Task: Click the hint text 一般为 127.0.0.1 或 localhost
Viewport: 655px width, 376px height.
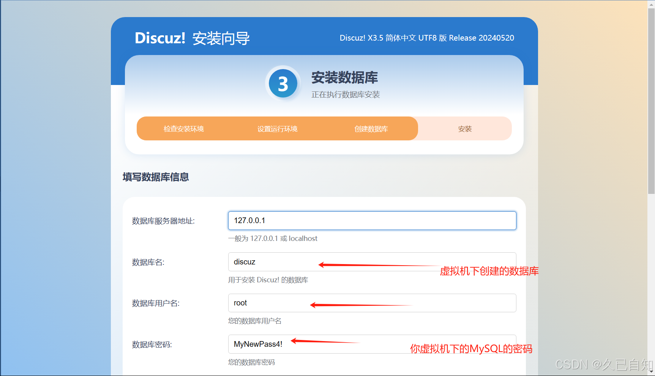Action: pos(273,238)
